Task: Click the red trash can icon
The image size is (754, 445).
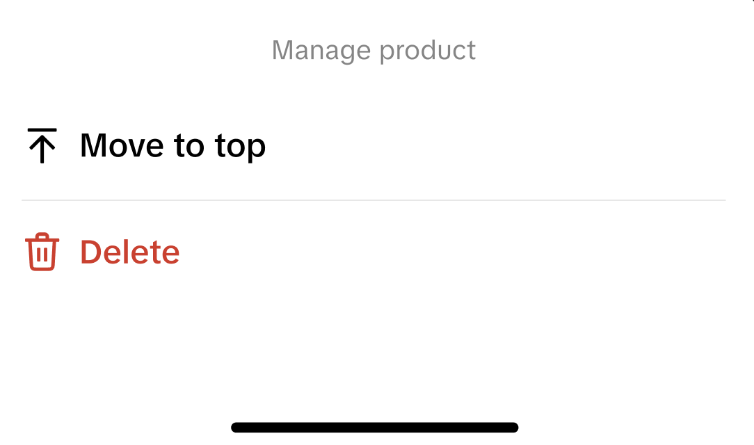Action: 42,252
